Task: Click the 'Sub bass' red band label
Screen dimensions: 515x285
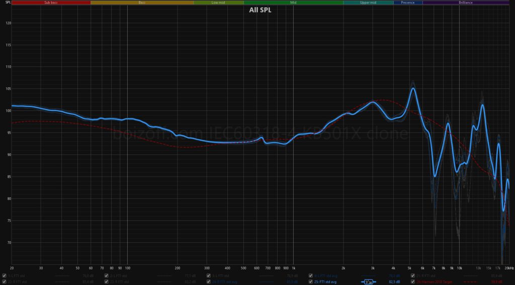Action: click(x=51, y=3)
